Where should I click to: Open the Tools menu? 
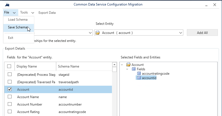pos(24,12)
